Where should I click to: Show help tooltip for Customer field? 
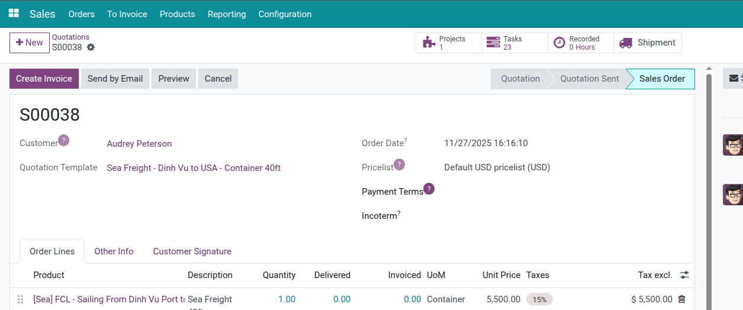[x=64, y=140]
